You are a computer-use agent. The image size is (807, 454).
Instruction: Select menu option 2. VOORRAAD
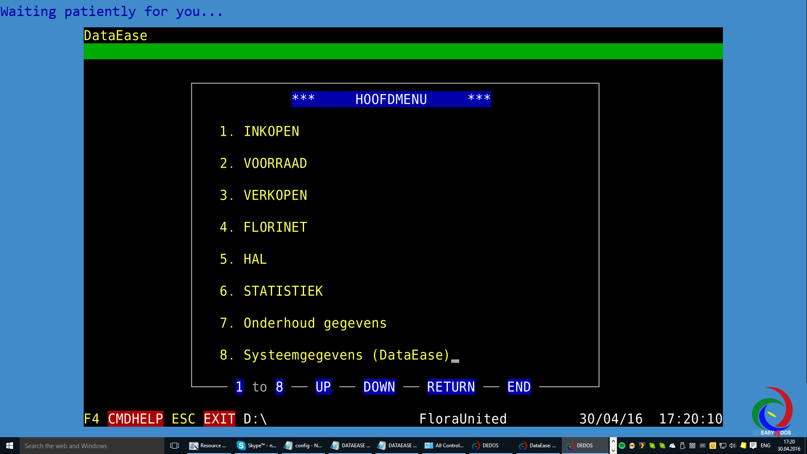263,164
